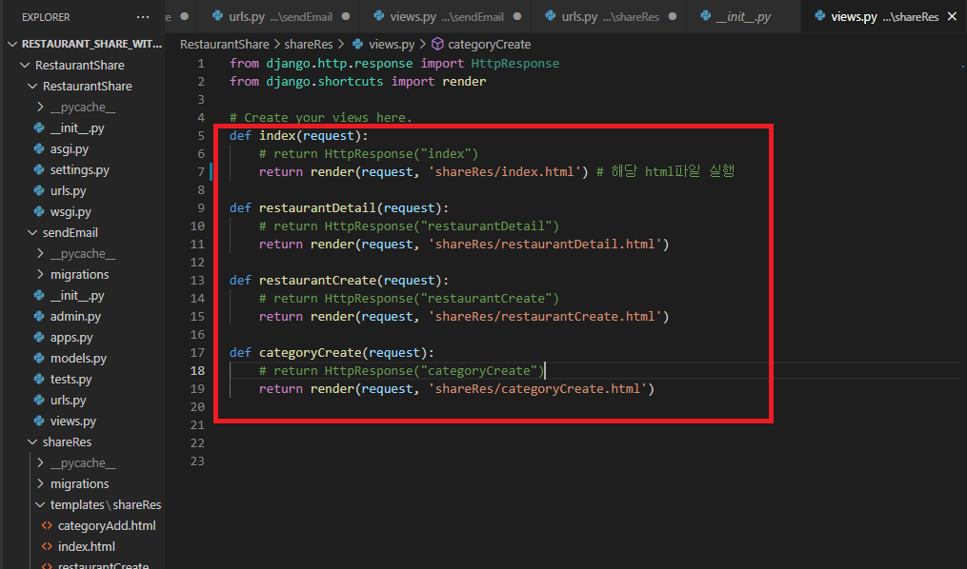This screenshot has width=967, height=569.
Task: Expand migrations folder under sendEmail
Action: [40, 275]
